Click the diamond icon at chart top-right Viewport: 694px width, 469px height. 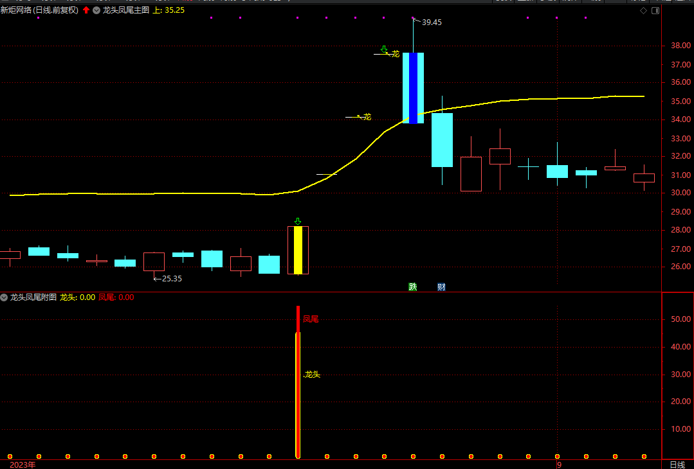tap(643, 10)
